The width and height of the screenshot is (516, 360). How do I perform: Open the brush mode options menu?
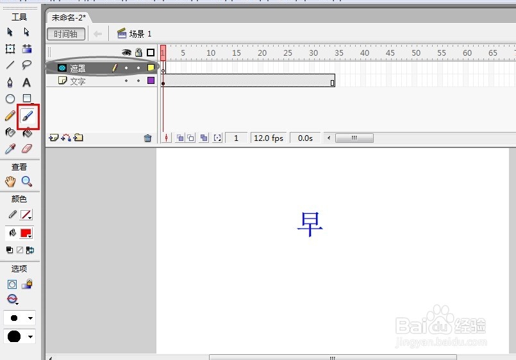13,299
